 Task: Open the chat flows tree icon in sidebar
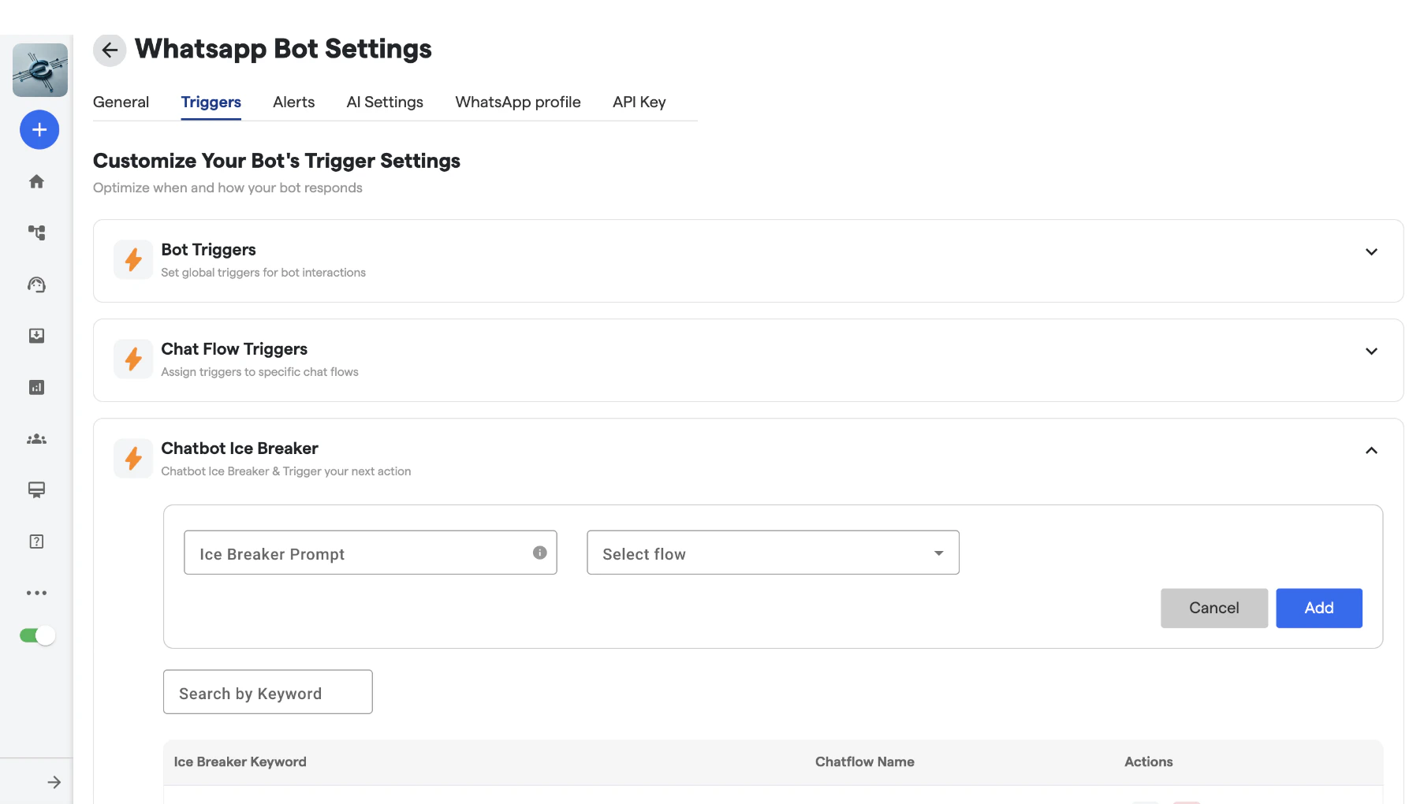point(37,233)
